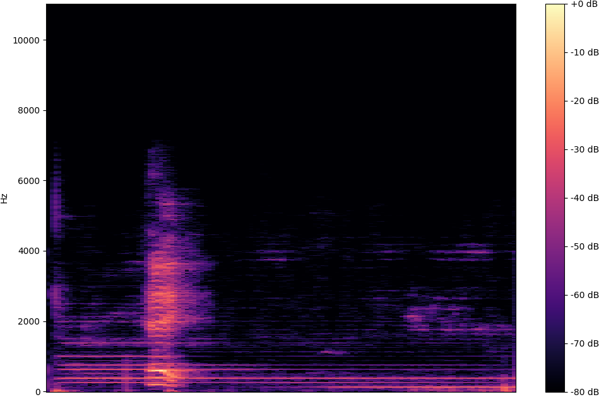Click the 2000 frequency axis label

tap(28, 321)
